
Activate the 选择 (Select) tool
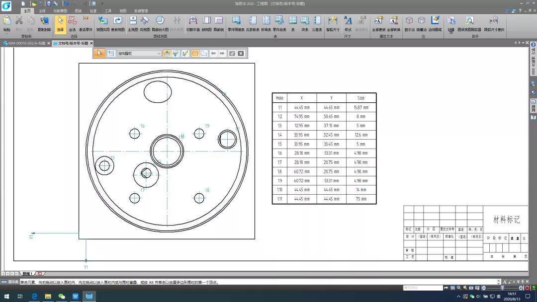coord(60,24)
